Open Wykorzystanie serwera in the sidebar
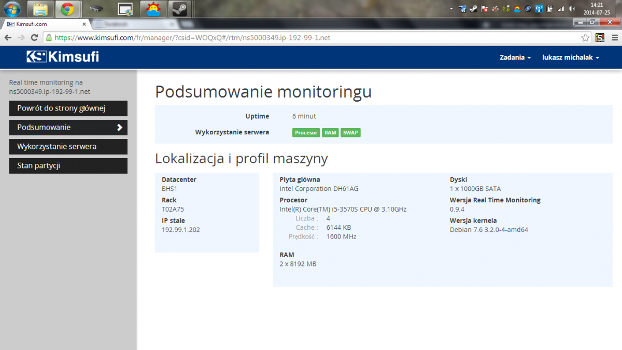622x350 pixels. [x=68, y=147]
